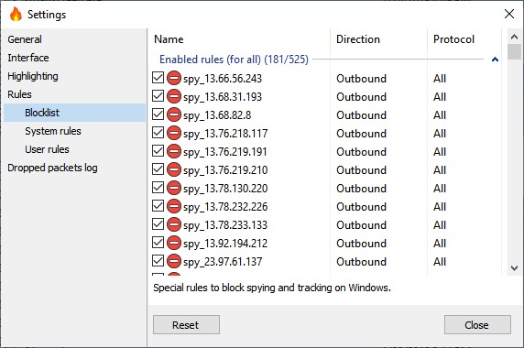
Task: Toggle checkbox for spy_13.68.82.8
Action: pyautogui.click(x=158, y=114)
